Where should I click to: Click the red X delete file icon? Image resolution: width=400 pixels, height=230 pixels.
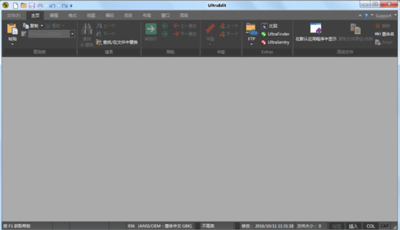coord(378,26)
